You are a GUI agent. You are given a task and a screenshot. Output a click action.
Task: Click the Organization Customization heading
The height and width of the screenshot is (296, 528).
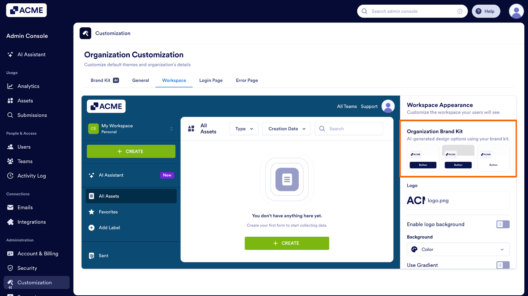[134, 55]
